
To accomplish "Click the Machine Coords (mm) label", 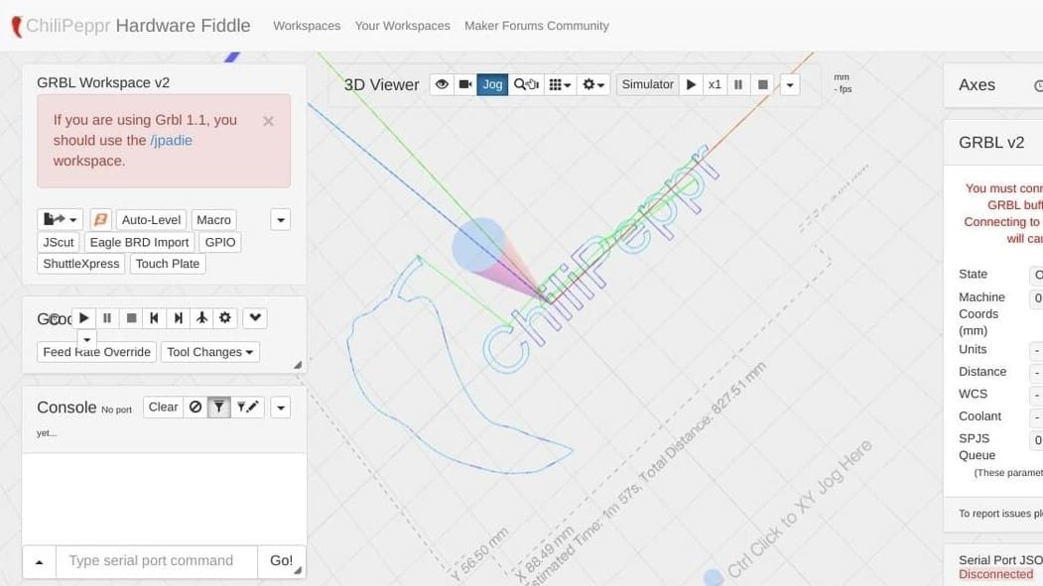I will pos(981,313).
